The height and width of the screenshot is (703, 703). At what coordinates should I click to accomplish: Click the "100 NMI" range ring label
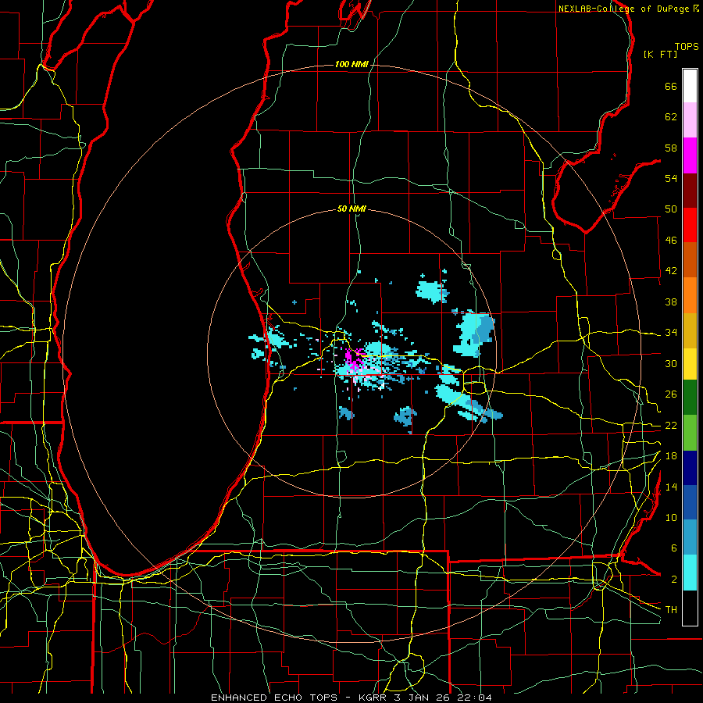coord(351,64)
